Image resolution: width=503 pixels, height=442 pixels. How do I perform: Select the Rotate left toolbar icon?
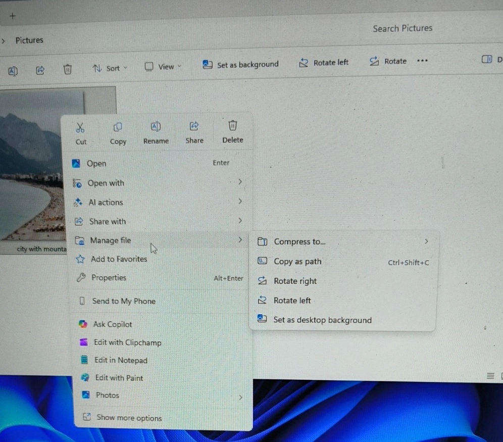[304, 62]
